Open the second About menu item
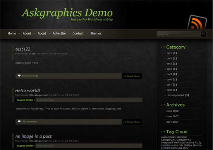This screenshot has width=213, height=150. [x=42, y=34]
